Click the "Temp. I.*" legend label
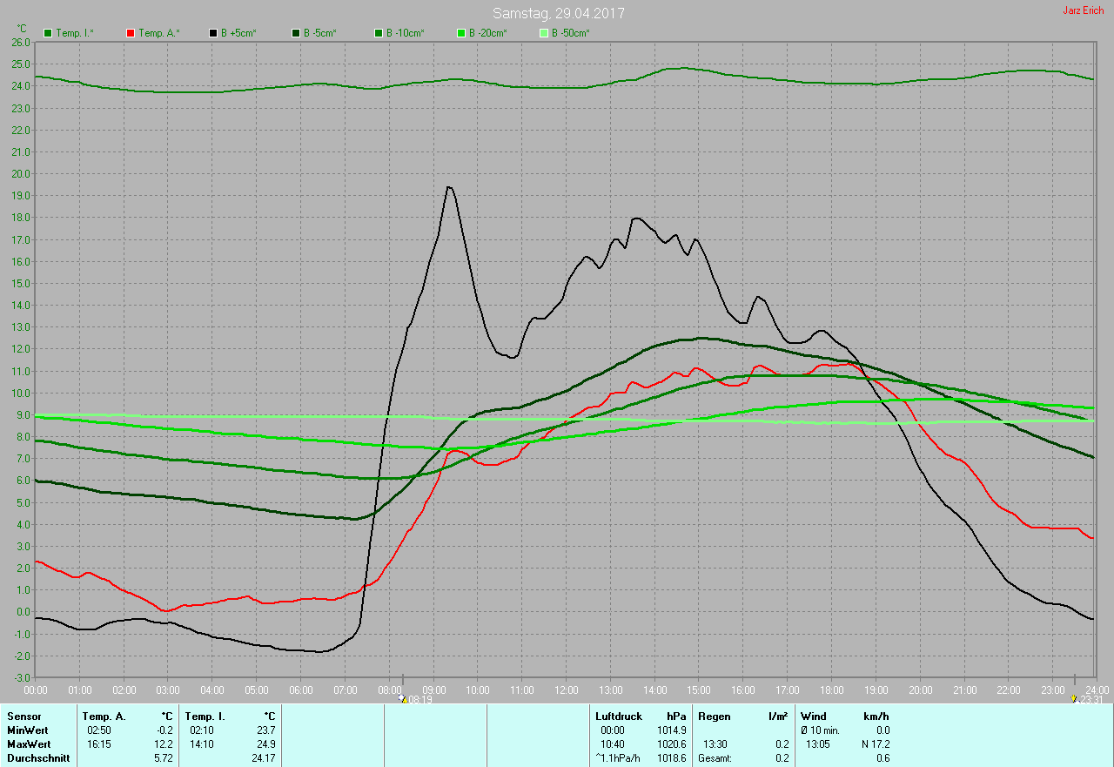1114x767 pixels. pos(75,33)
